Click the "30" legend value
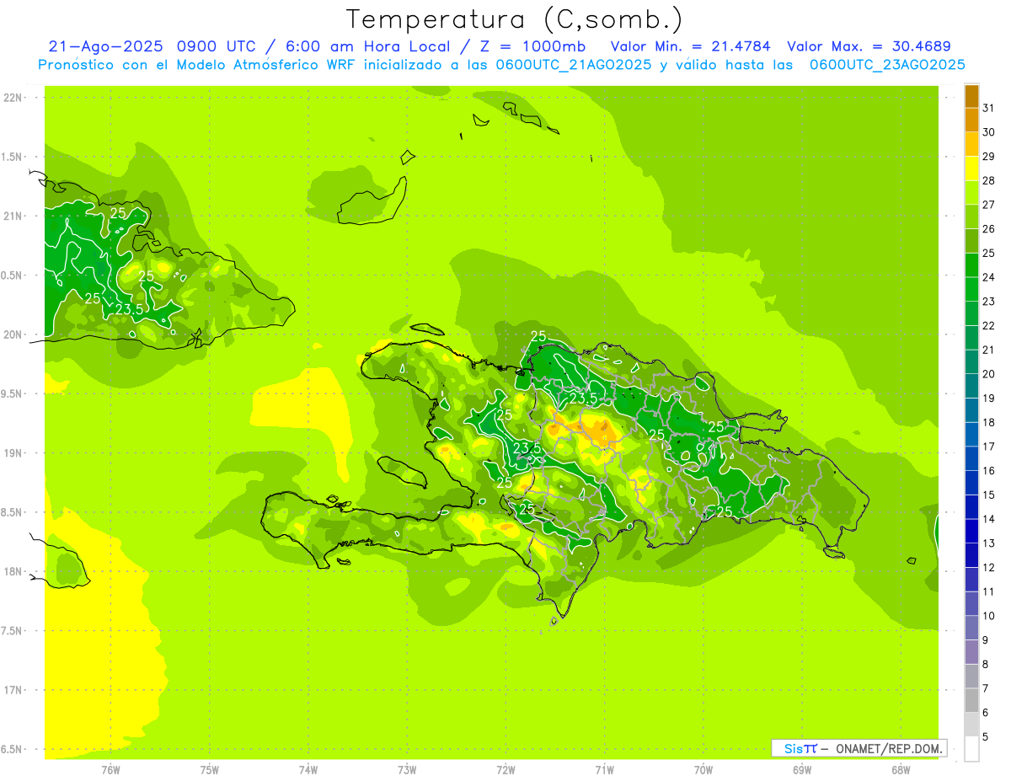This screenshot has height=781, width=1011. (988, 132)
